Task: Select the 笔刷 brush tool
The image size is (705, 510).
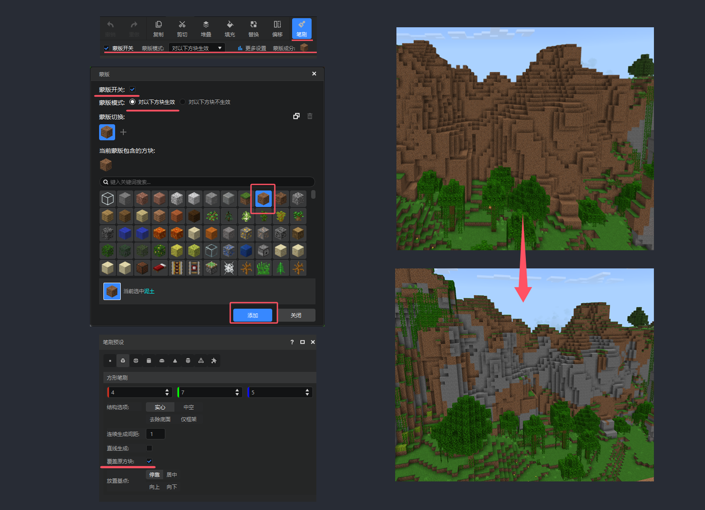Action: [301, 29]
